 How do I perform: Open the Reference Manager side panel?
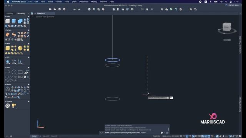240,104
